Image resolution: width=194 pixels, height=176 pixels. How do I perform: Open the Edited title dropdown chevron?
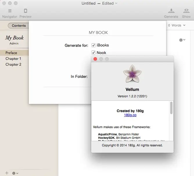click(116, 3)
